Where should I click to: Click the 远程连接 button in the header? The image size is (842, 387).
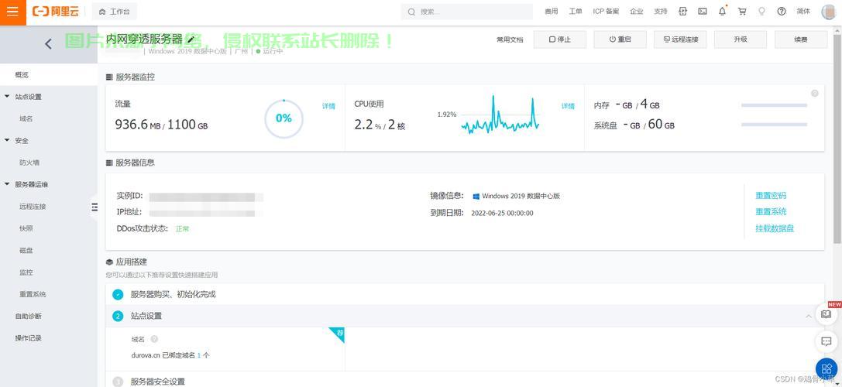pos(680,39)
